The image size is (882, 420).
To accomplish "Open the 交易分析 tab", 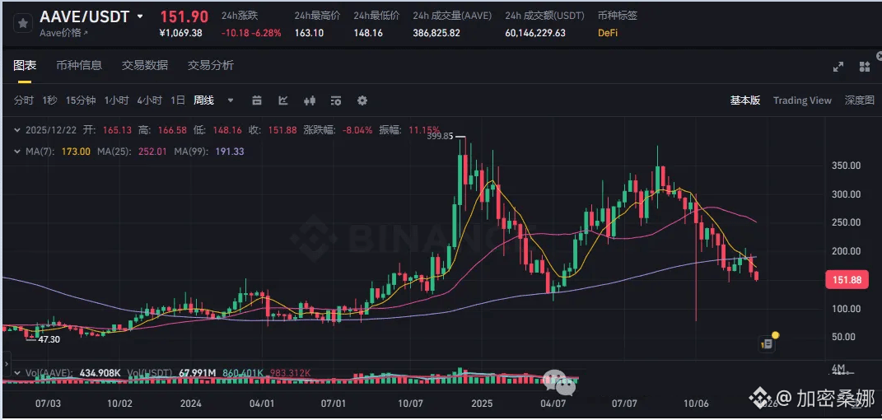I will tap(210, 65).
